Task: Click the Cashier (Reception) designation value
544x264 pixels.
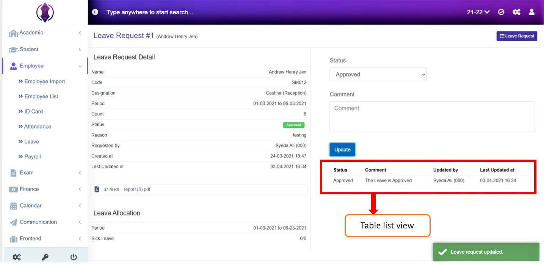Action: (286, 93)
